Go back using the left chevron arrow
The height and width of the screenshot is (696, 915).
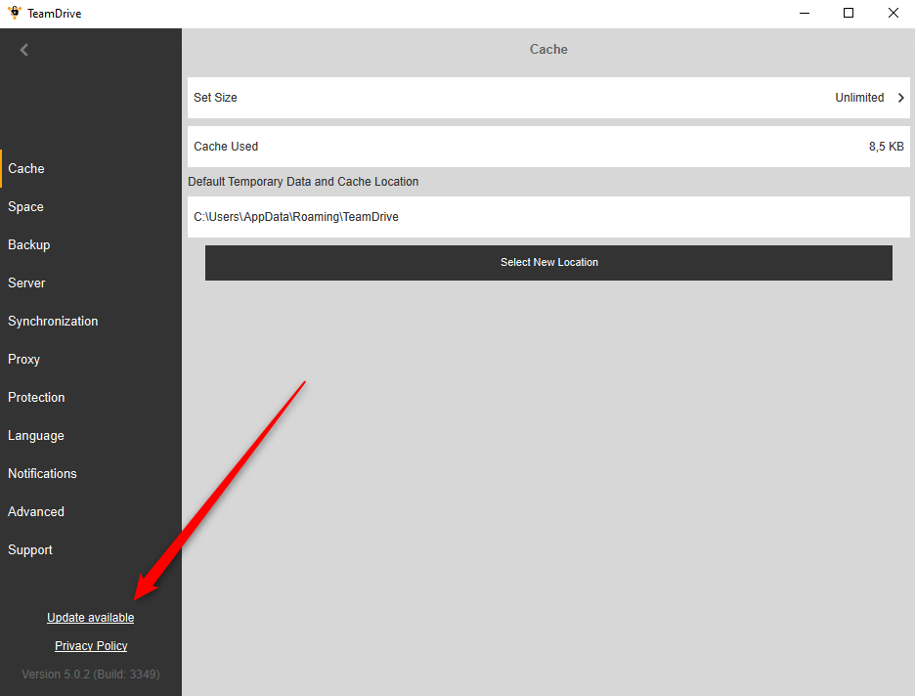[x=23, y=50]
